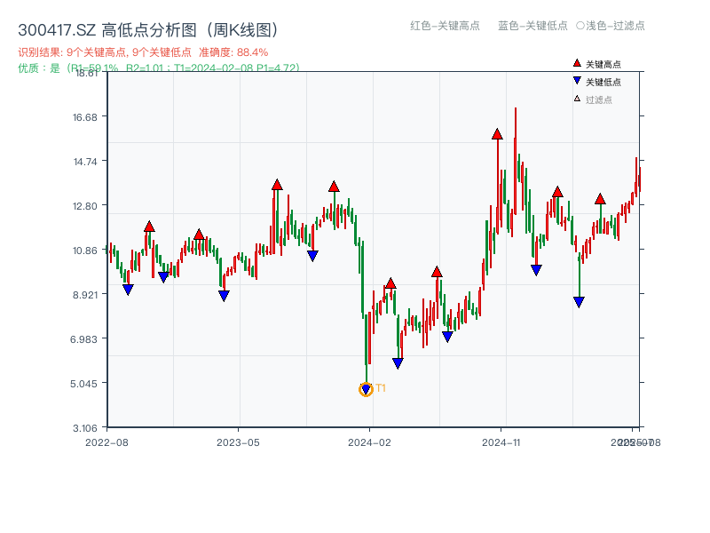Select the red high marker near 11.9 in late 2022
This screenshot has width=710, height=533.
[x=149, y=227]
